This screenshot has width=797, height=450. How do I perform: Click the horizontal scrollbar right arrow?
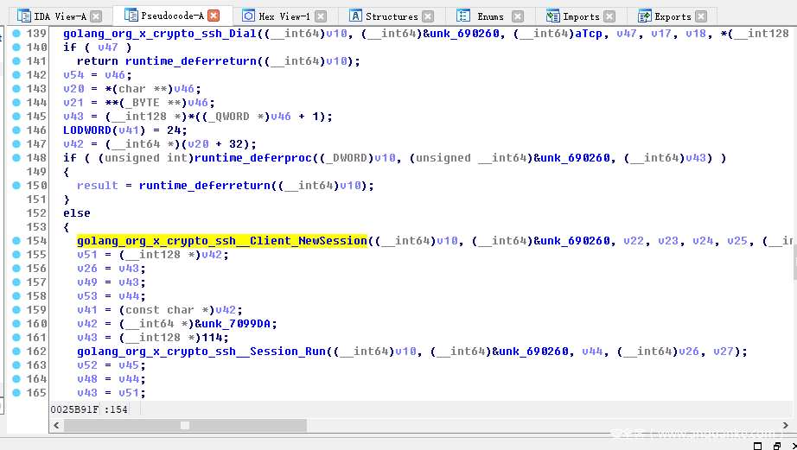click(x=790, y=425)
